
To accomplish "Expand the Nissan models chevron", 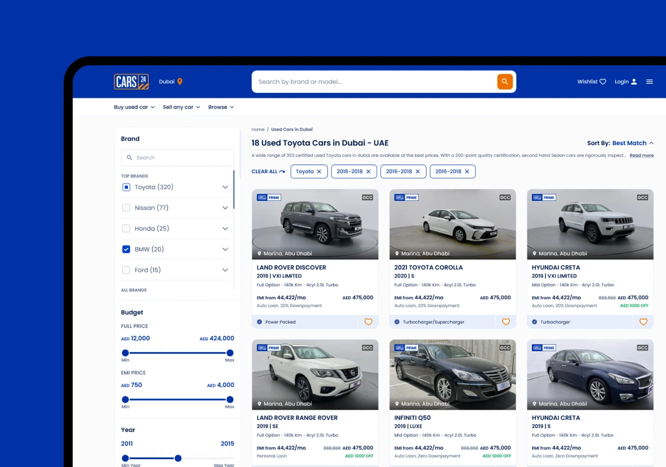I will point(225,208).
